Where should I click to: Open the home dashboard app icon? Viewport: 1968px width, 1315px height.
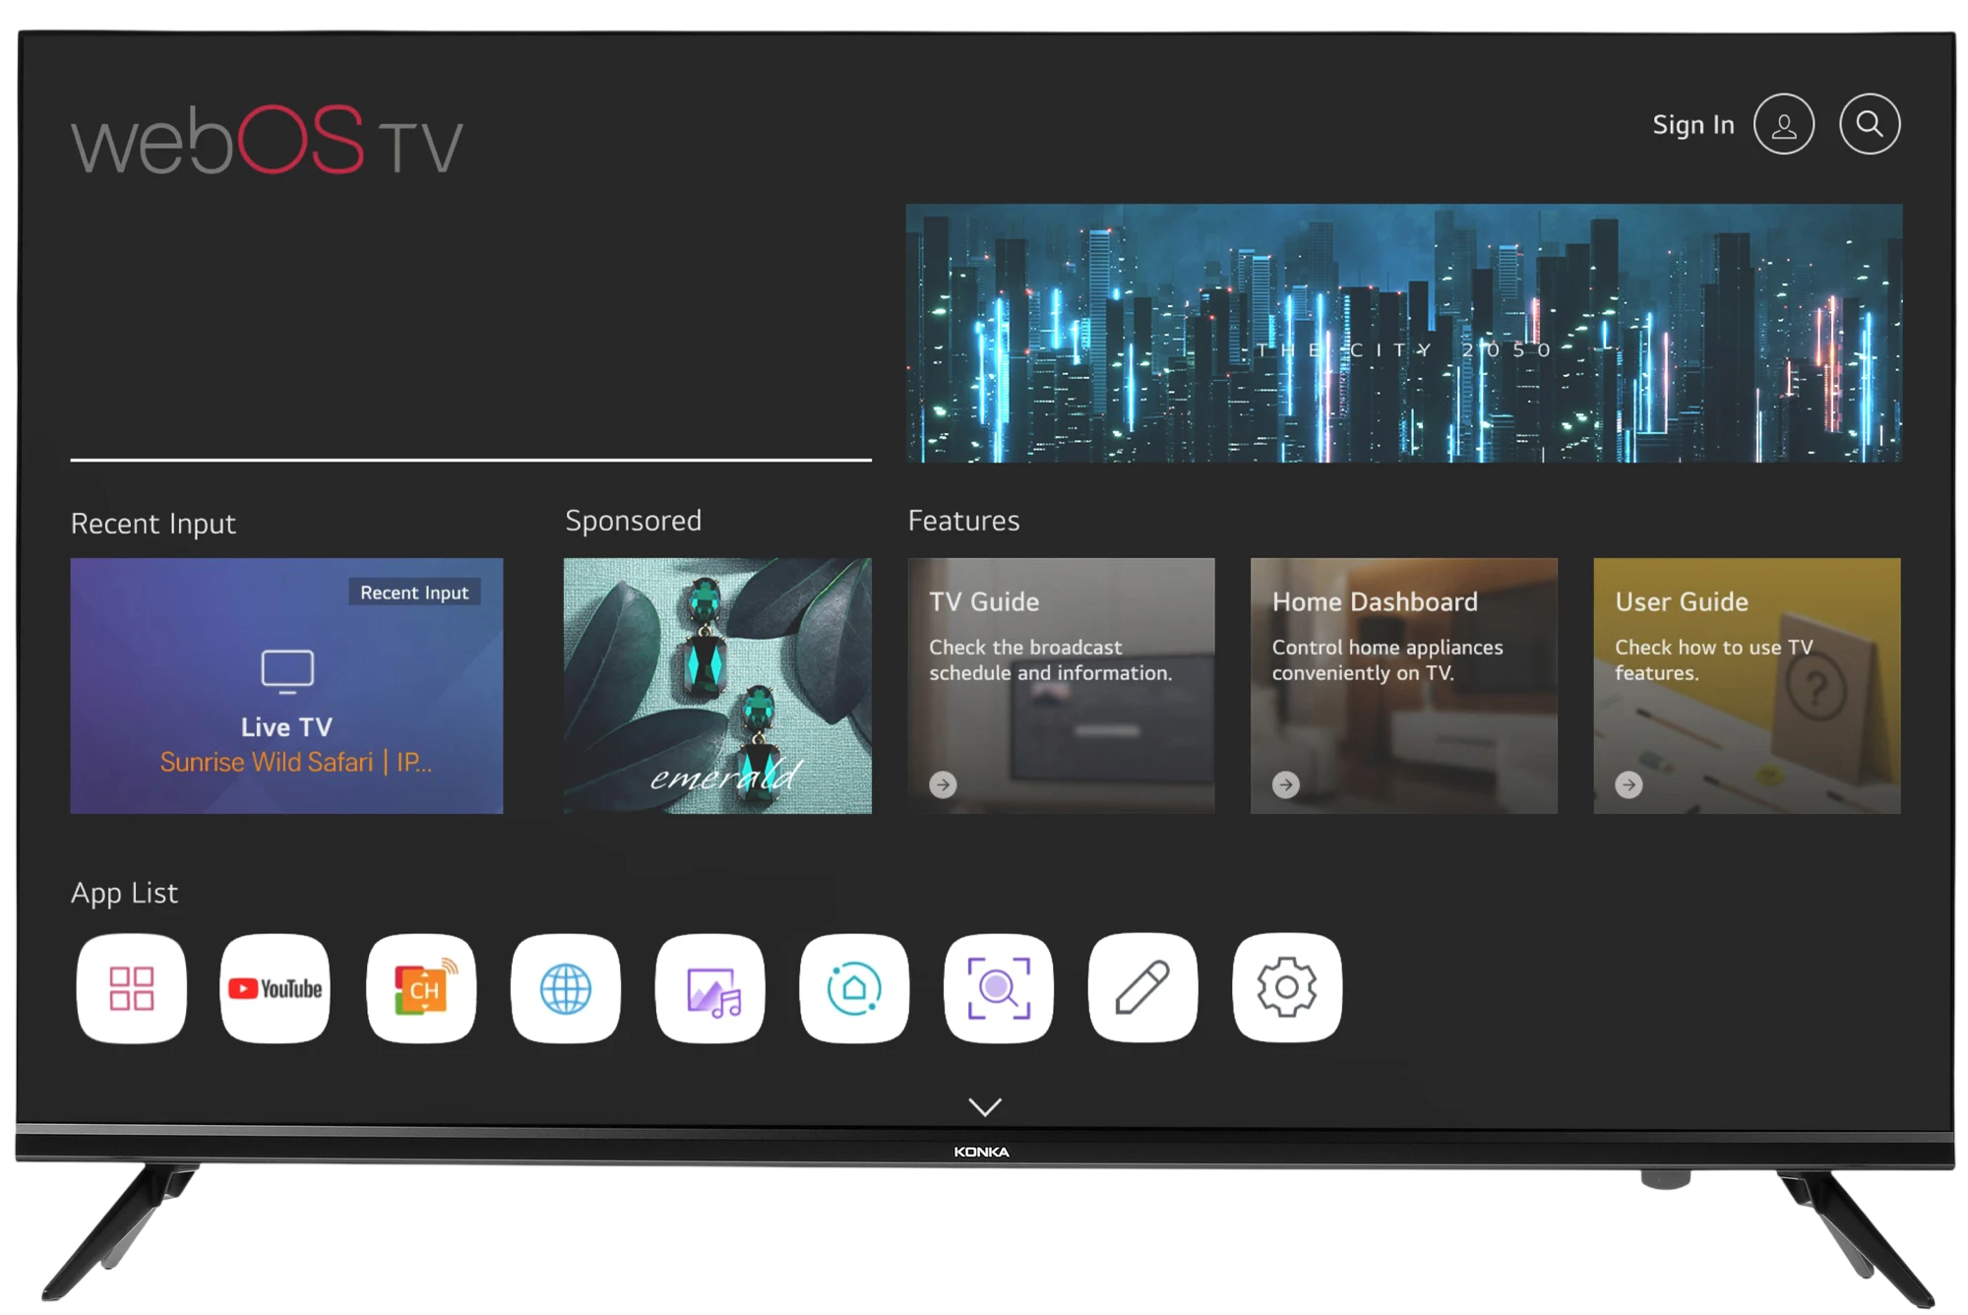[x=854, y=988]
